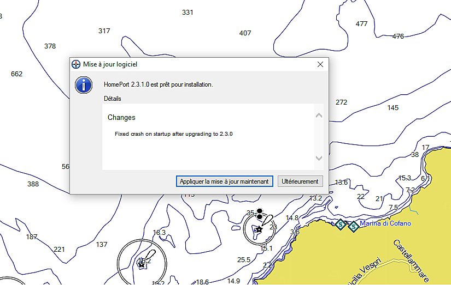Click the right green marina diamond marker next to label

pyautogui.click(x=354, y=227)
